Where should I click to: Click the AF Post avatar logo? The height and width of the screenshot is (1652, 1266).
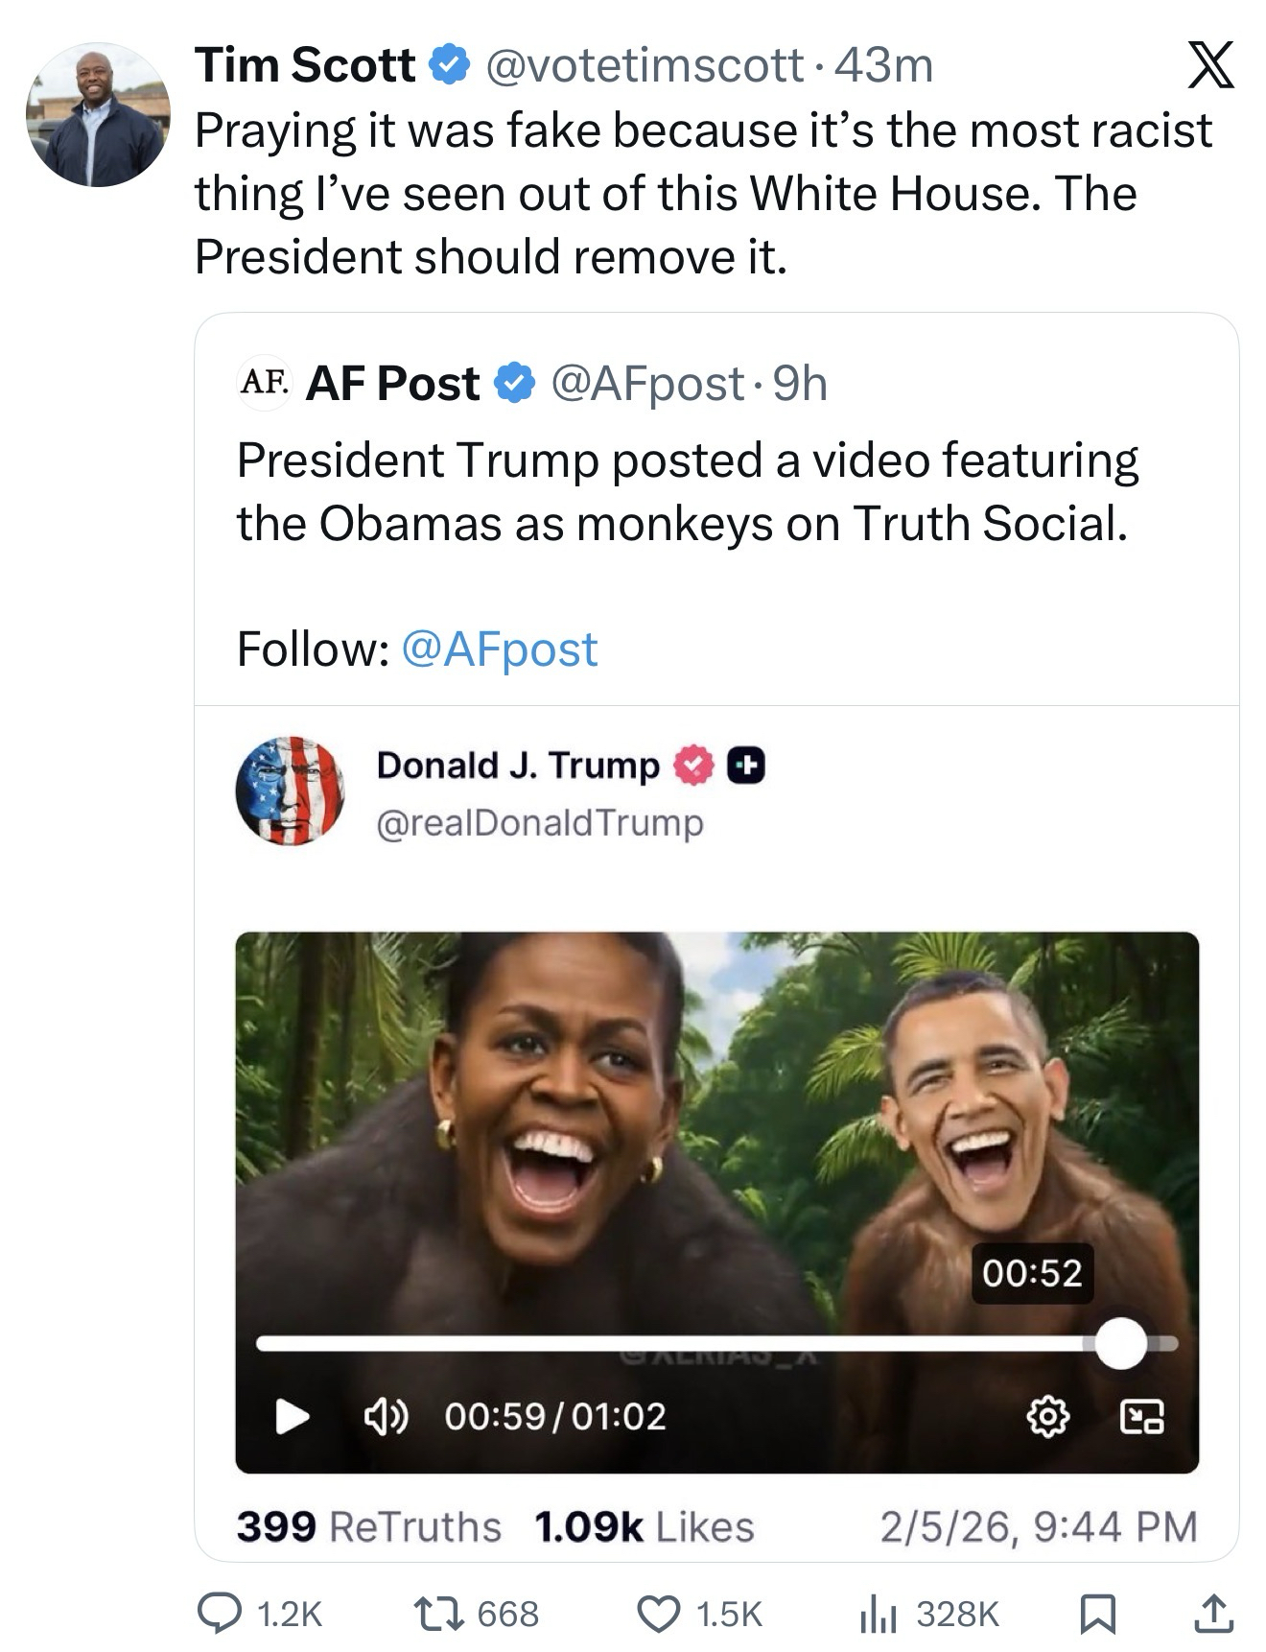coord(264,383)
